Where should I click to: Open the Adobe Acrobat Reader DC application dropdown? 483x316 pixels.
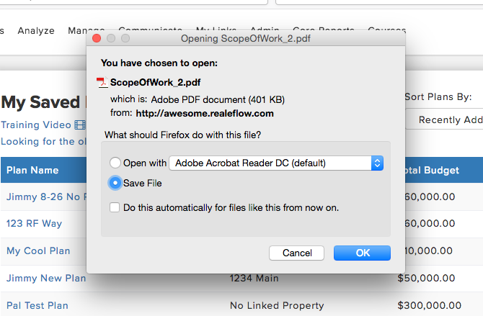[x=275, y=163]
